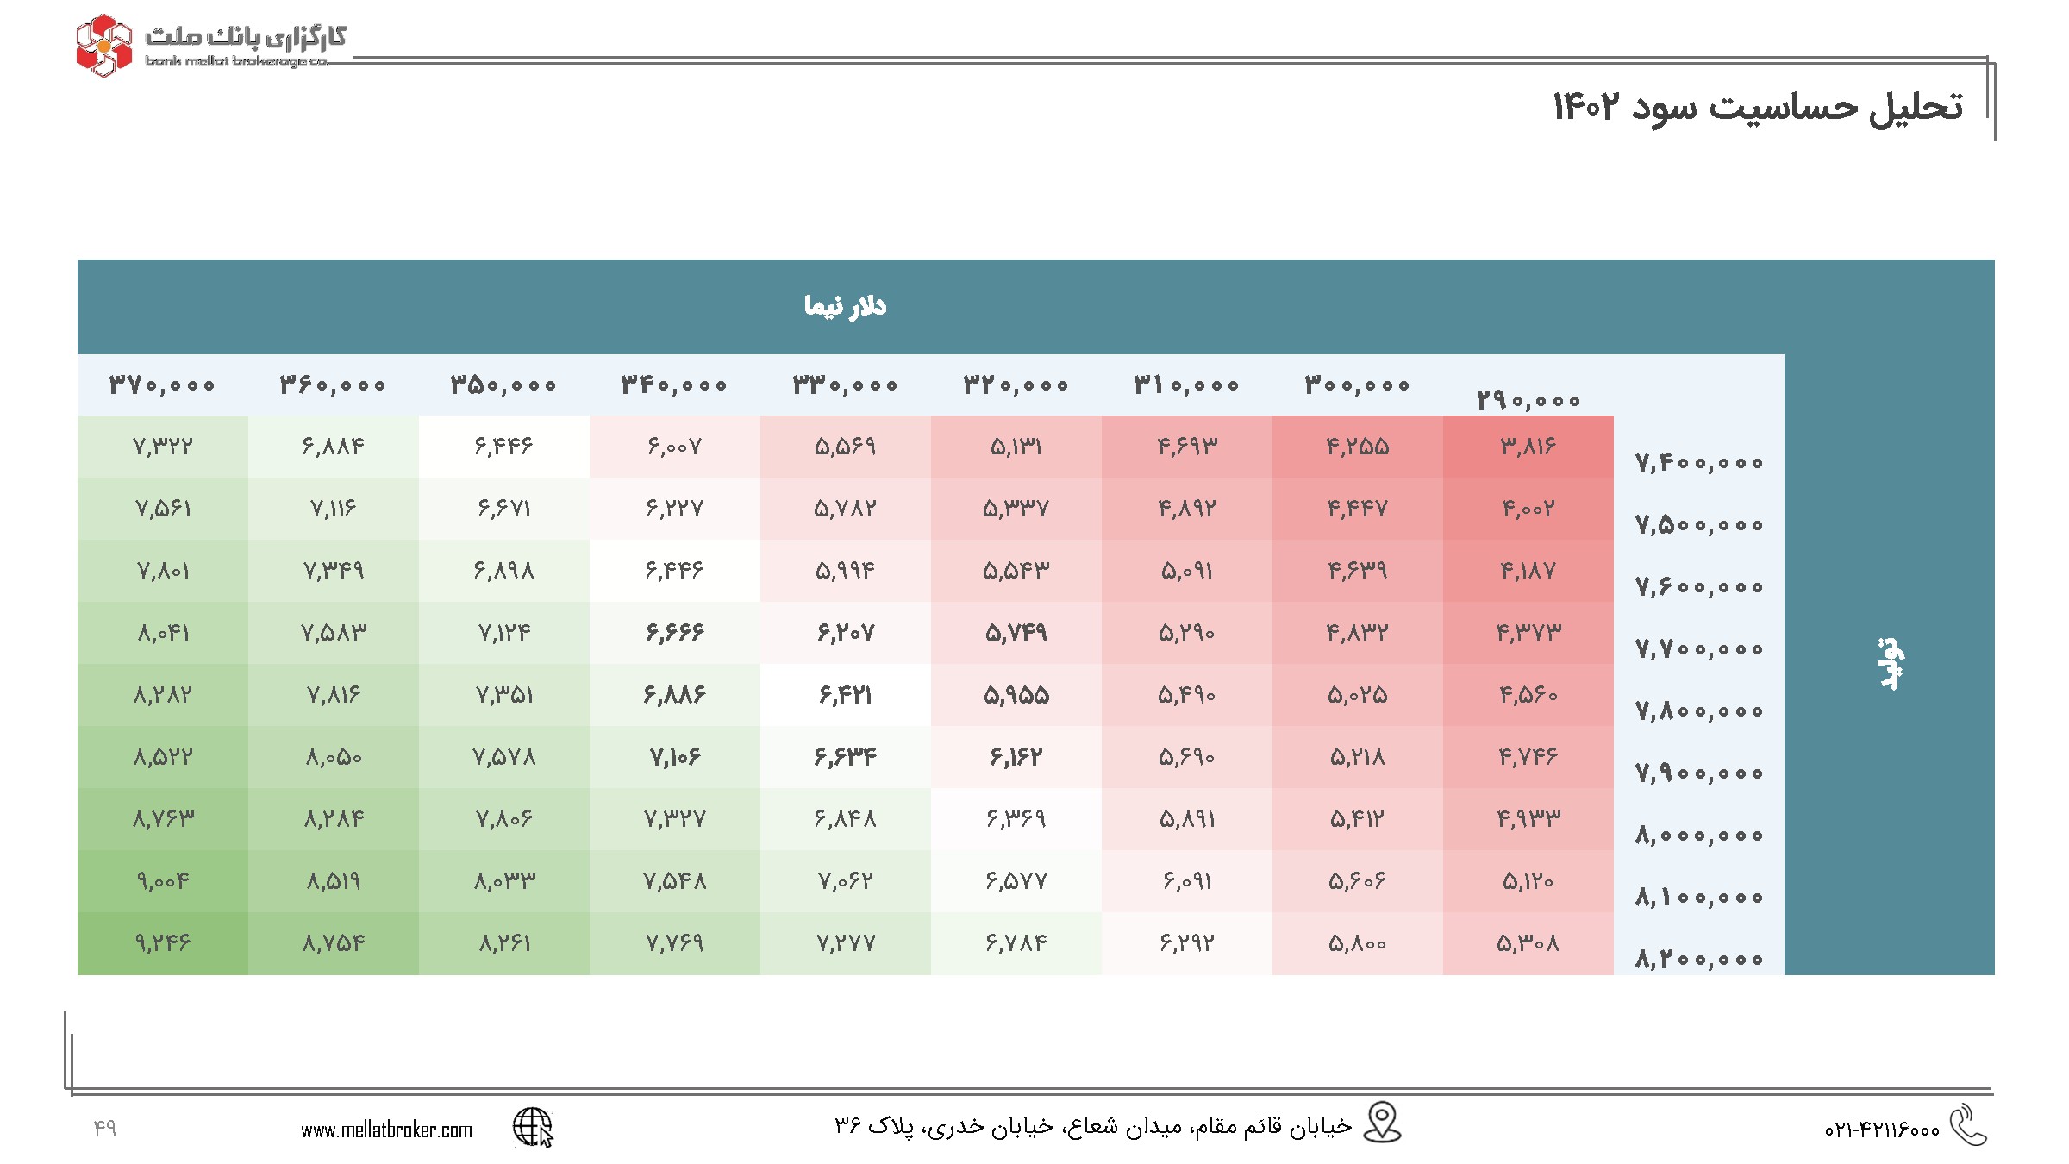2069x1164 pixels.
Task: Click the cell with value ۹,۰۰۴
Action: tap(163, 881)
